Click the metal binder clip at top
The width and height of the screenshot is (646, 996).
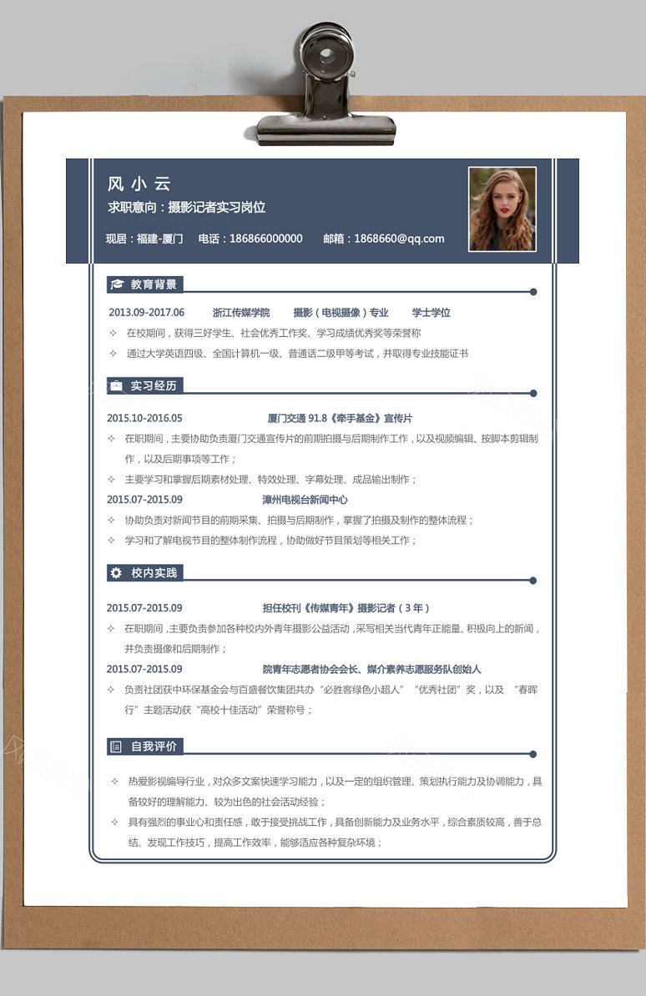coord(326,84)
